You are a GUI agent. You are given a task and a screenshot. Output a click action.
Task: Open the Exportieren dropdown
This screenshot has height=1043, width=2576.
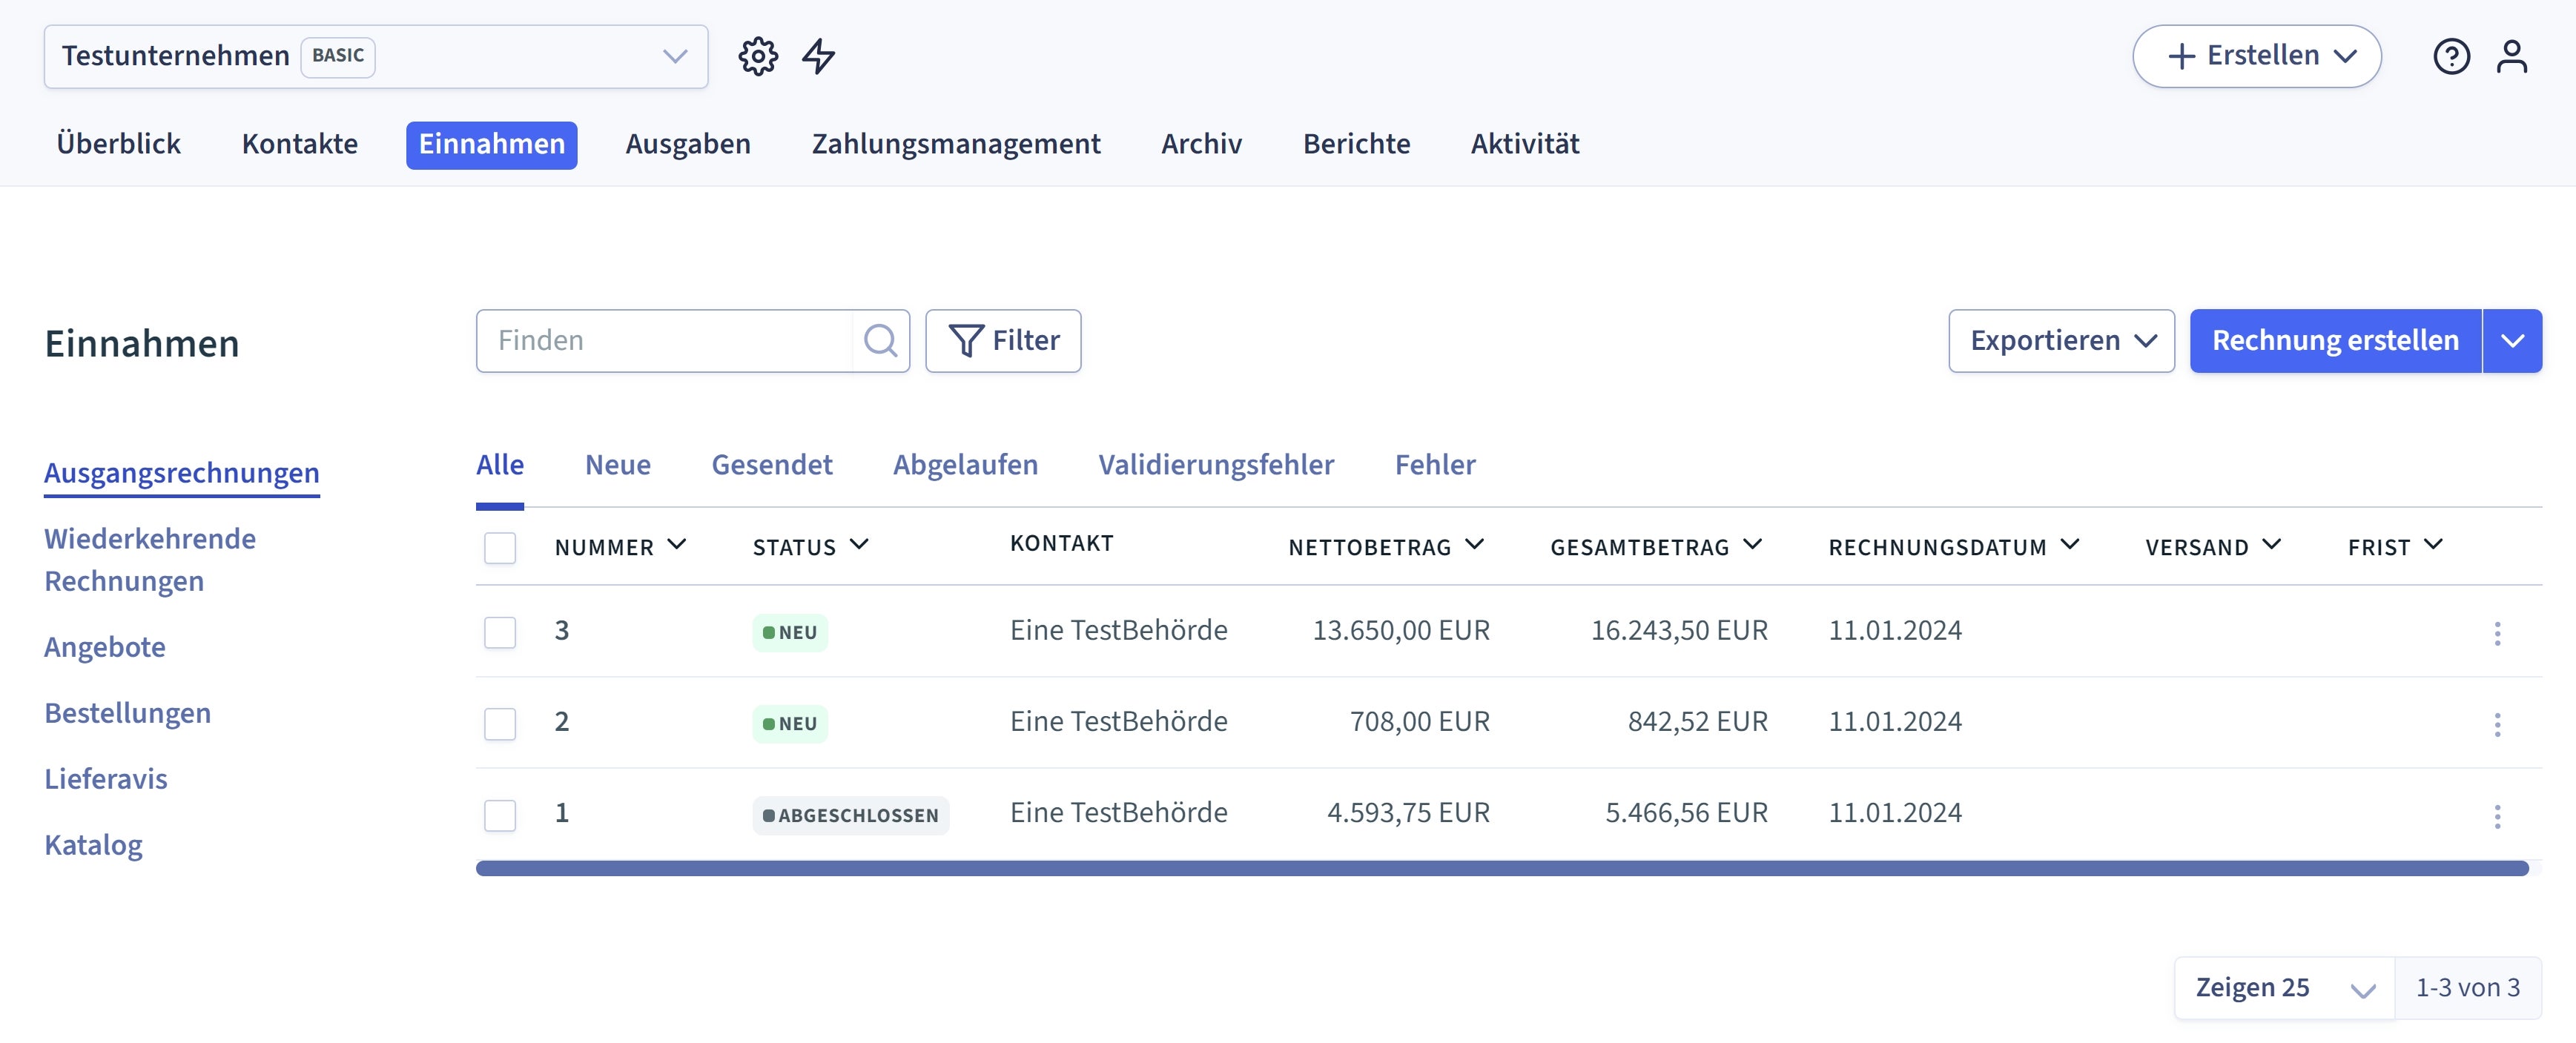(x=2061, y=341)
